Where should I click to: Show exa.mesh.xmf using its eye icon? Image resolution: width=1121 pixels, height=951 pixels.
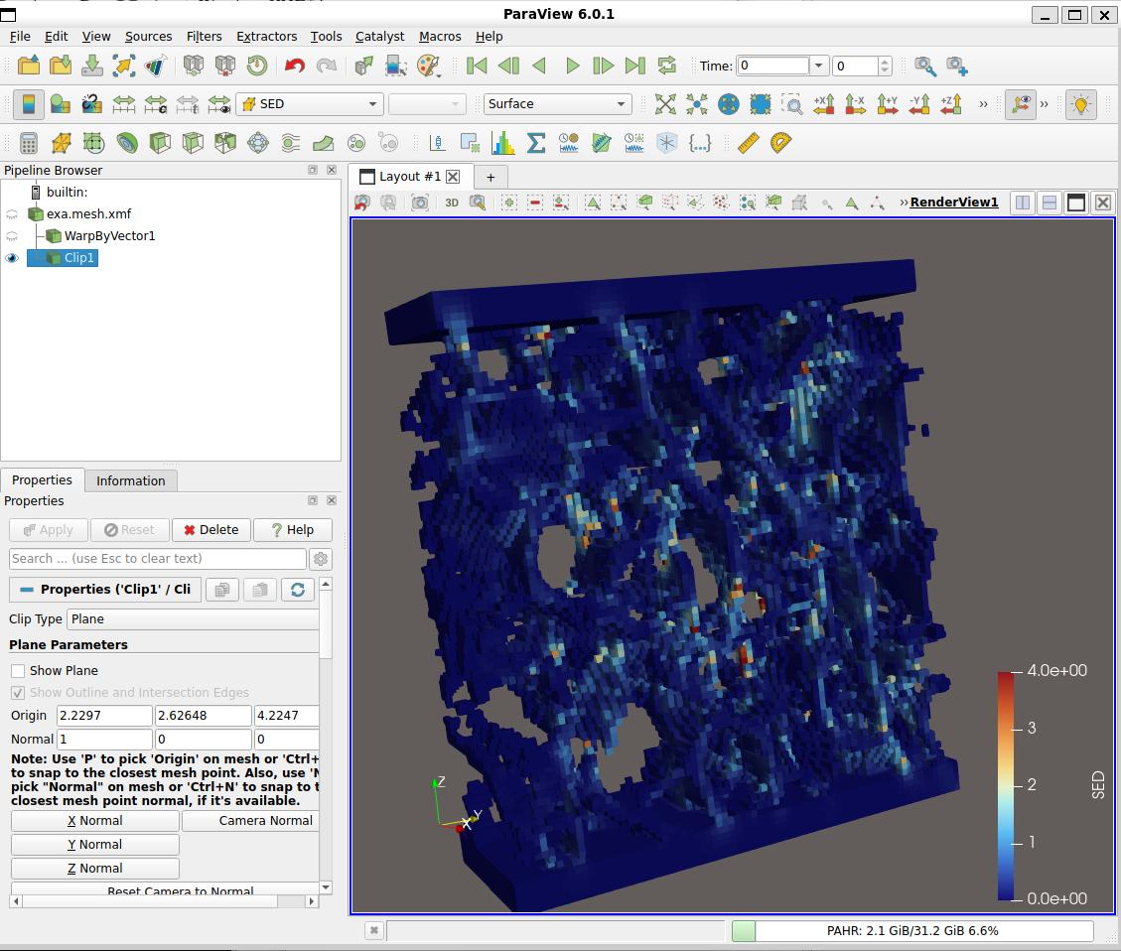pos(12,214)
